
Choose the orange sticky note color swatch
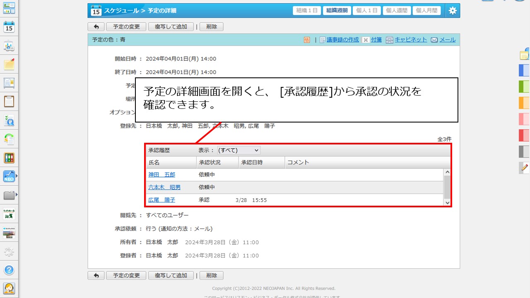pyautogui.click(x=524, y=103)
